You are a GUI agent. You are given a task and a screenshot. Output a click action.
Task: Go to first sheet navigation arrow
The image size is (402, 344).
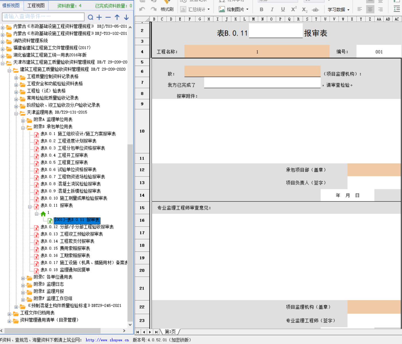[x=138, y=332]
